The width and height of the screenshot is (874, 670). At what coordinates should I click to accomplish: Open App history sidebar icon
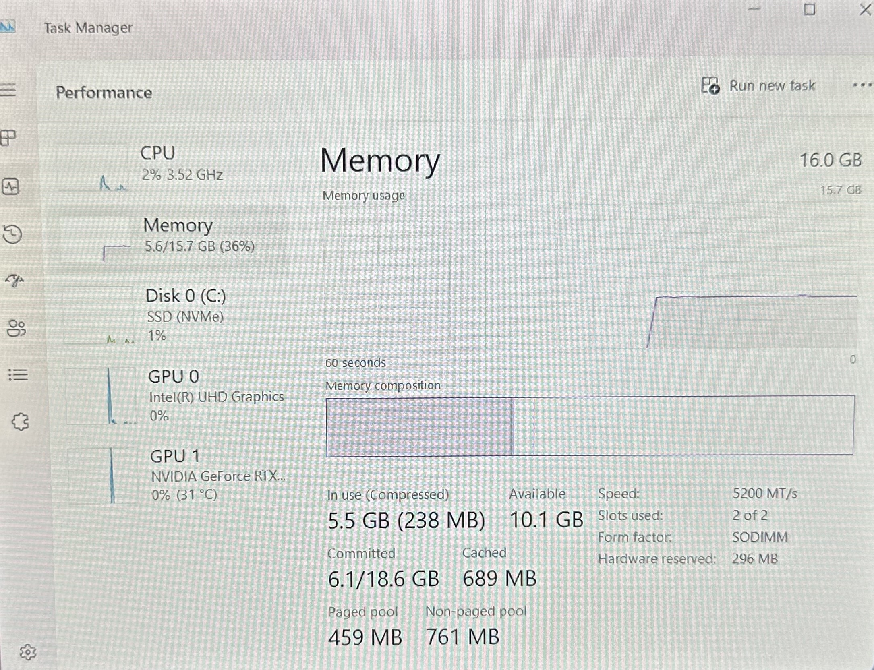coord(12,234)
